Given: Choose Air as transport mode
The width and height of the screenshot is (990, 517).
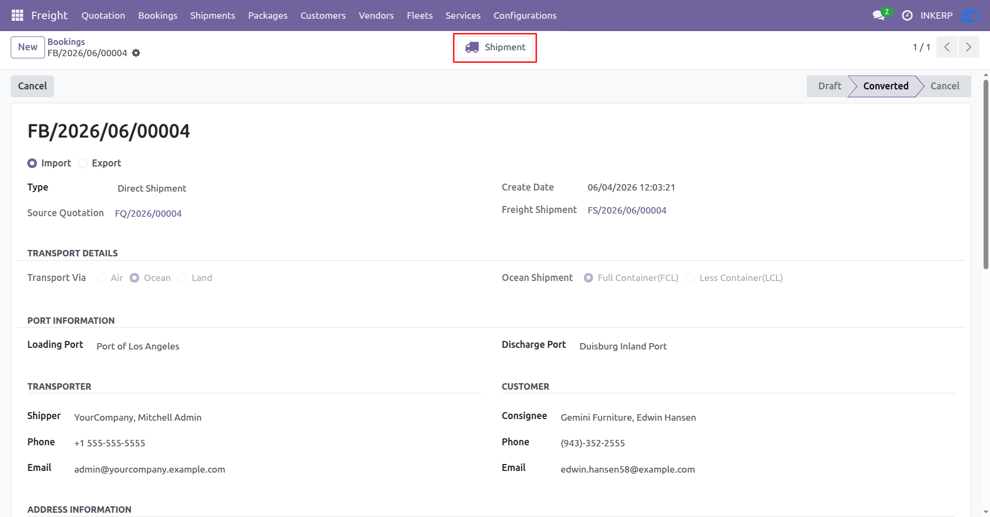Looking at the screenshot, I should pyautogui.click(x=101, y=278).
